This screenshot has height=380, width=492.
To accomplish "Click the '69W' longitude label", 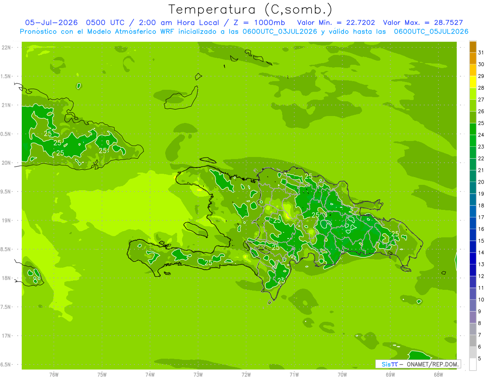I will 390,375.
